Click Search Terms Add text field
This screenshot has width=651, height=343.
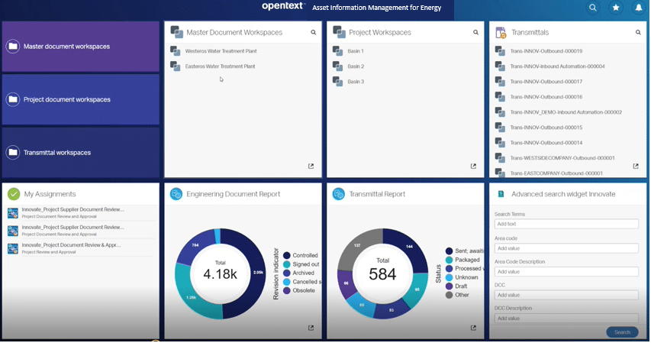(566, 224)
